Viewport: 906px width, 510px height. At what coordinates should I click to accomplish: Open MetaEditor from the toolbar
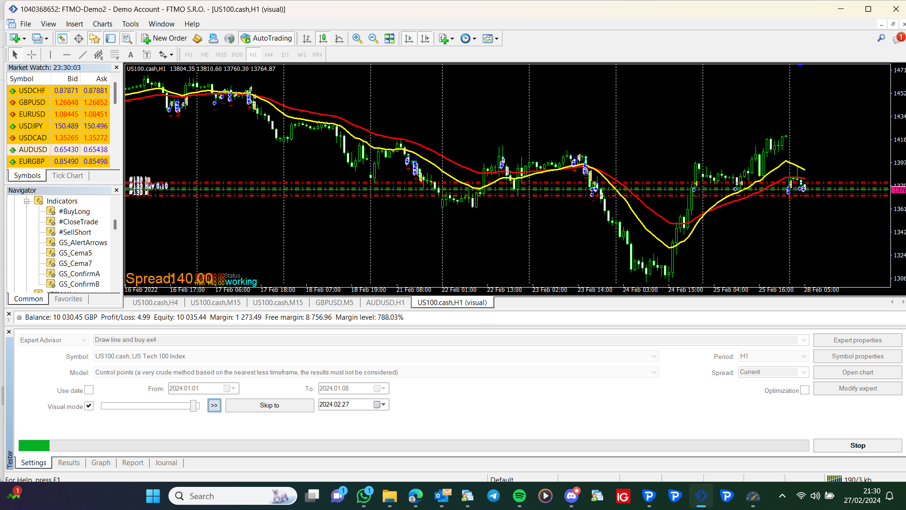tap(197, 38)
